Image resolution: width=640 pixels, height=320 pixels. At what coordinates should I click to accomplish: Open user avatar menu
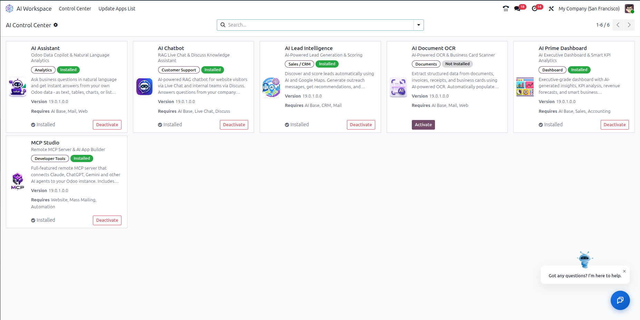point(629,9)
